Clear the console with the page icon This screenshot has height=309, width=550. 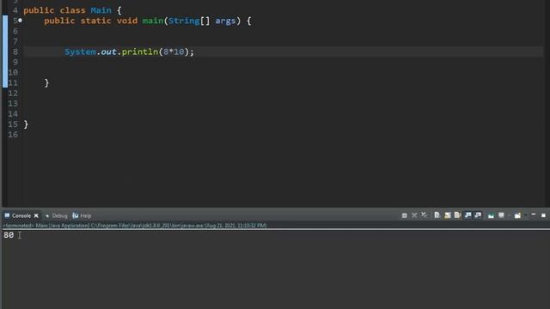point(437,215)
